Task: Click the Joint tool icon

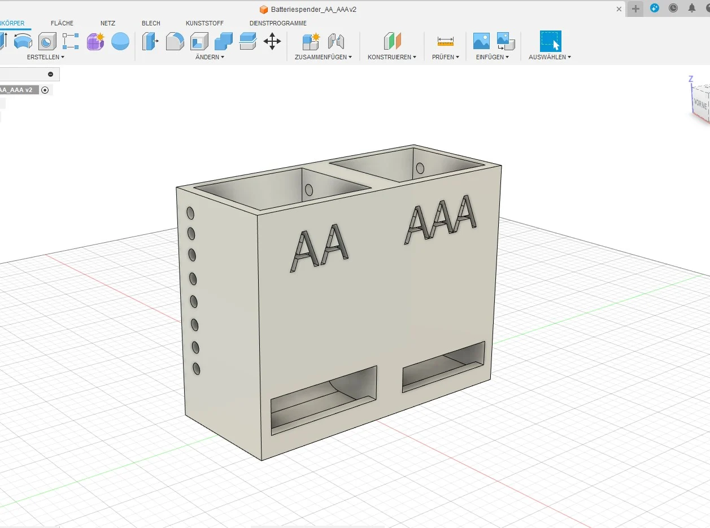Action: pyautogui.click(x=336, y=41)
